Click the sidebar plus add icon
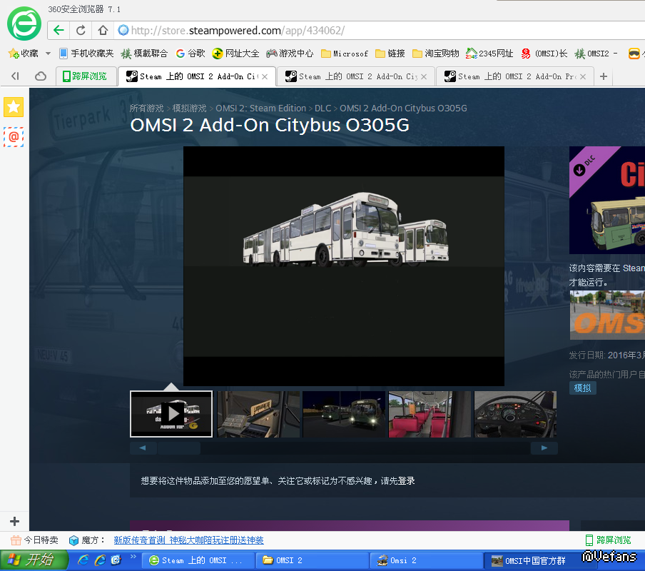 click(x=14, y=521)
